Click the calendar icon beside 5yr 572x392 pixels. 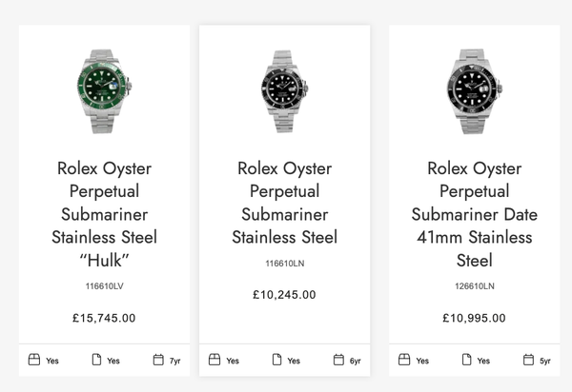coord(528,360)
